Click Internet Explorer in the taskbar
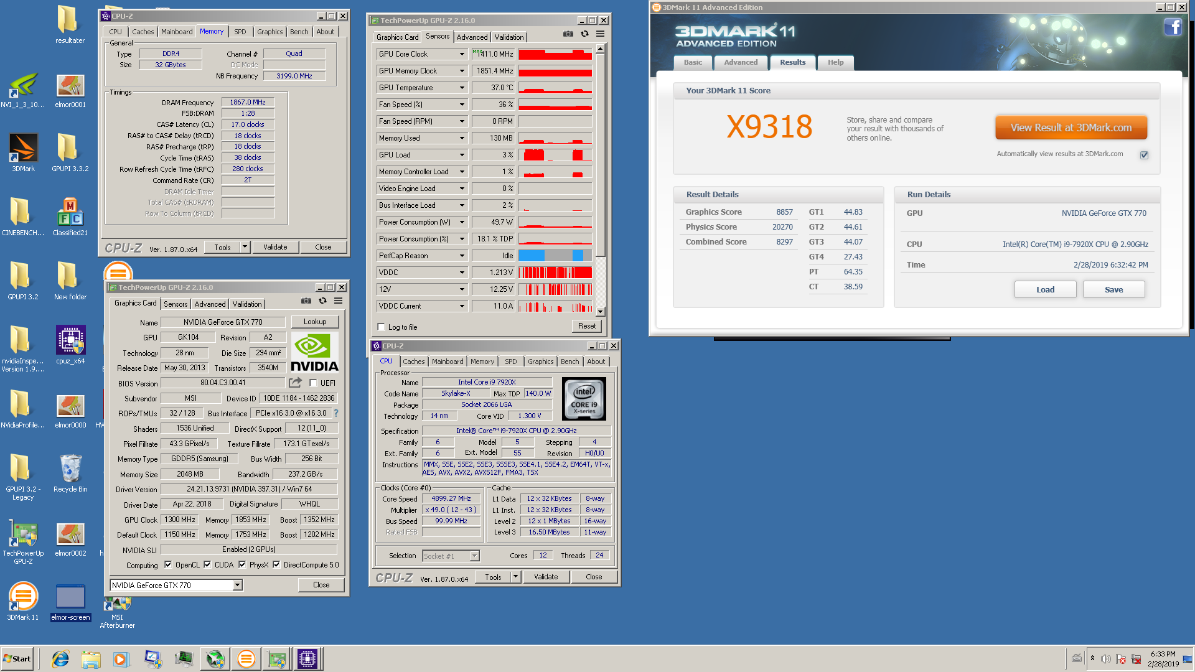The height and width of the screenshot is (672, 1195). [60, 659]
